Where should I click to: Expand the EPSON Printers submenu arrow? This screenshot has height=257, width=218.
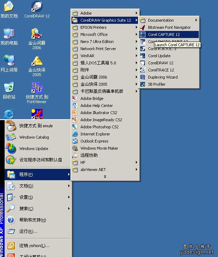(x=136, y=27)
